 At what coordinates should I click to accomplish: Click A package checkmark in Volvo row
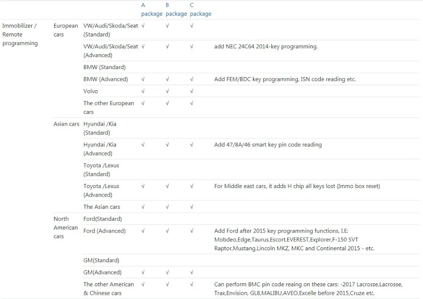point(143,91)
